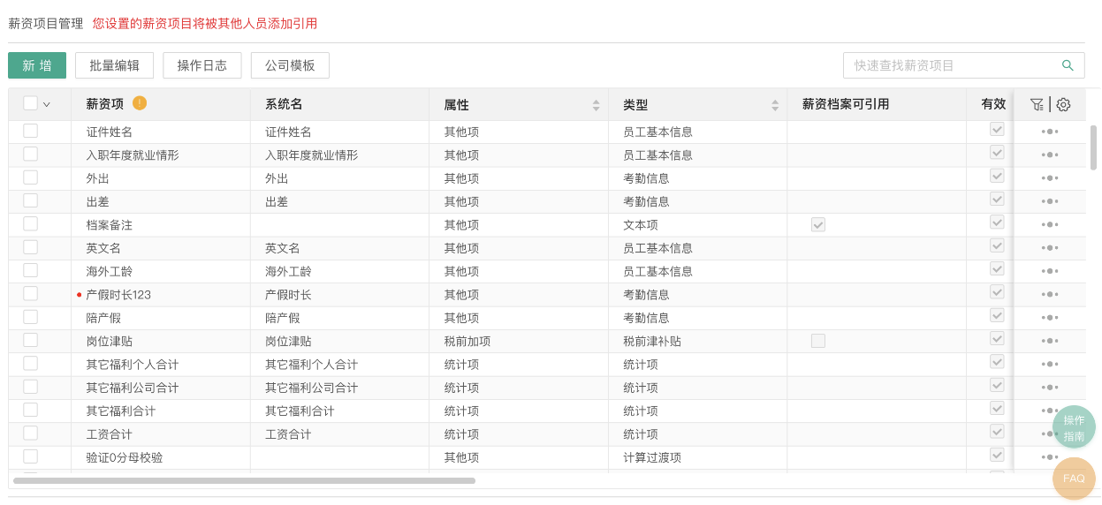Click the horizontal scrollbar under the table
Screen dimensions: 1102x505
(244, 481)
